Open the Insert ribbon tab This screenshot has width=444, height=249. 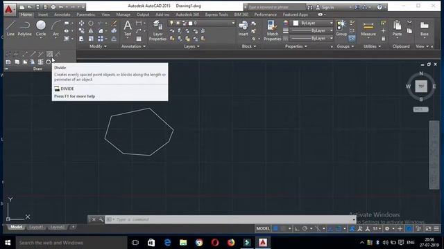point(43,15)
